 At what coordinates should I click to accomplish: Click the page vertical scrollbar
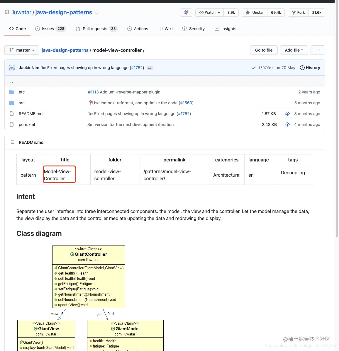pyautogui.click(x=337, y=119)
